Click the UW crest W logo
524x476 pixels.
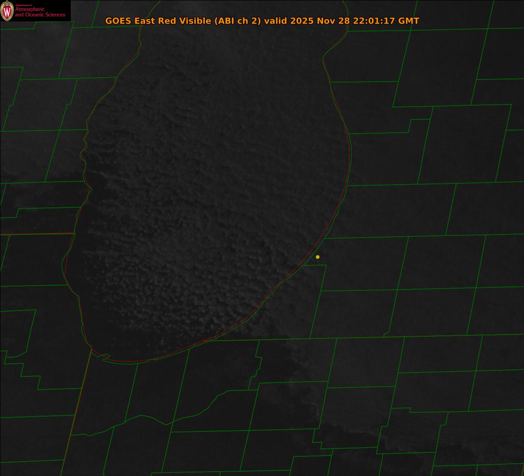(7, 10)
